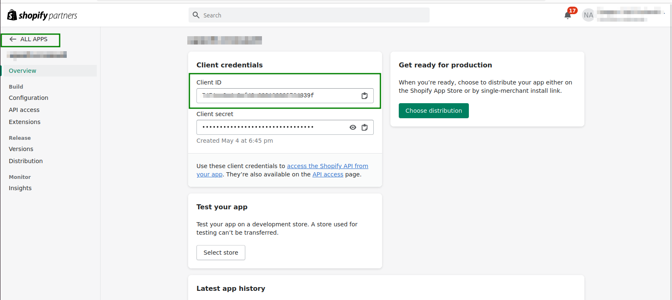
Task: Click the 'Created May 4 at 6:45 pm' text
Action: (x=235, y=141)
